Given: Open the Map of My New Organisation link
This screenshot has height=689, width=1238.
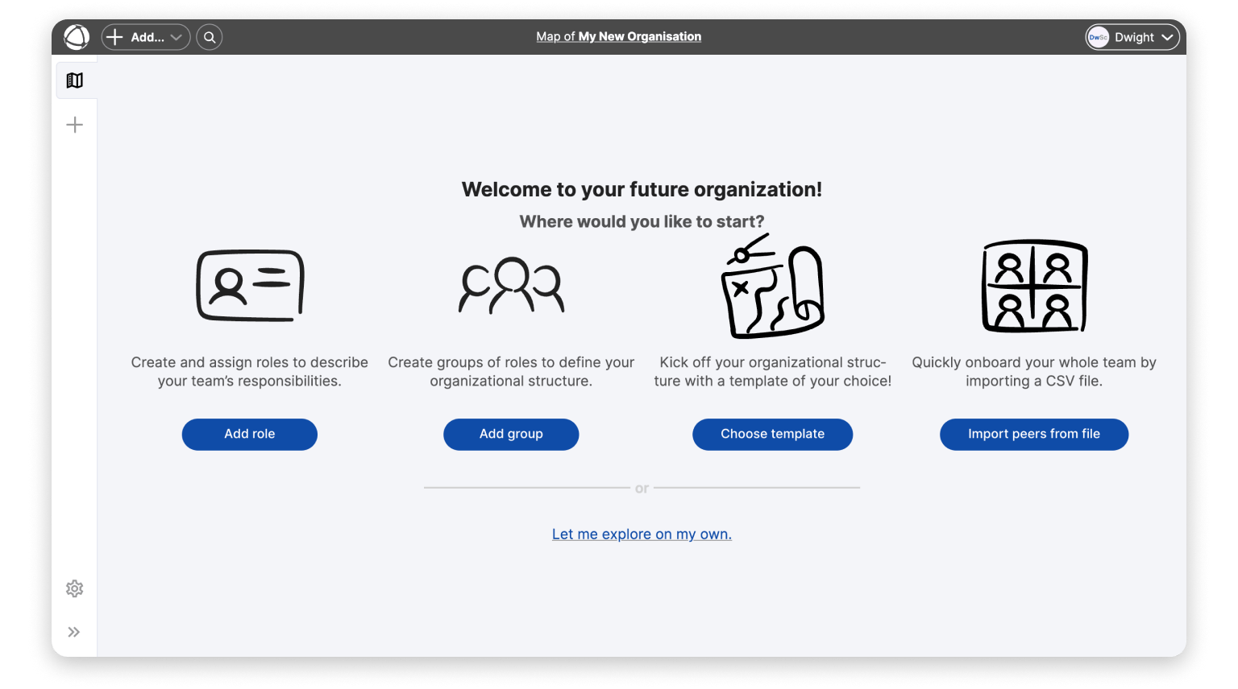Looking at the screenshot, I should coord(618,36).
